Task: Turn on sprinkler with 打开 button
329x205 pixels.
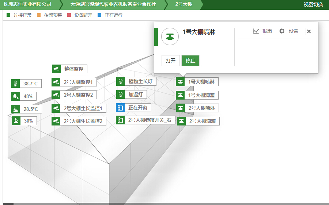Action: click(x=171, y=61)
